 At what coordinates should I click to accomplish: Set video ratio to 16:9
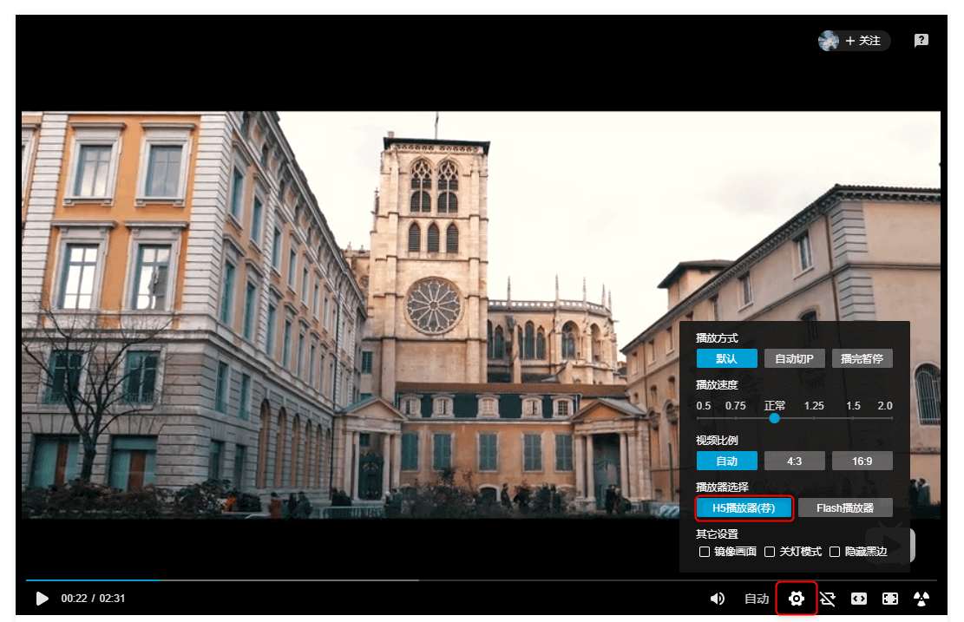(x=862, y=461)
